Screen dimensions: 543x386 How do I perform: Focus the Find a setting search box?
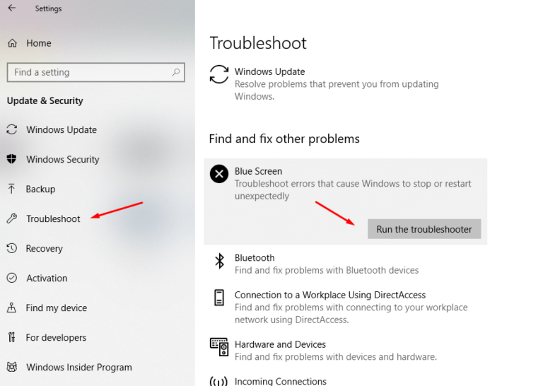pos(96,72)
